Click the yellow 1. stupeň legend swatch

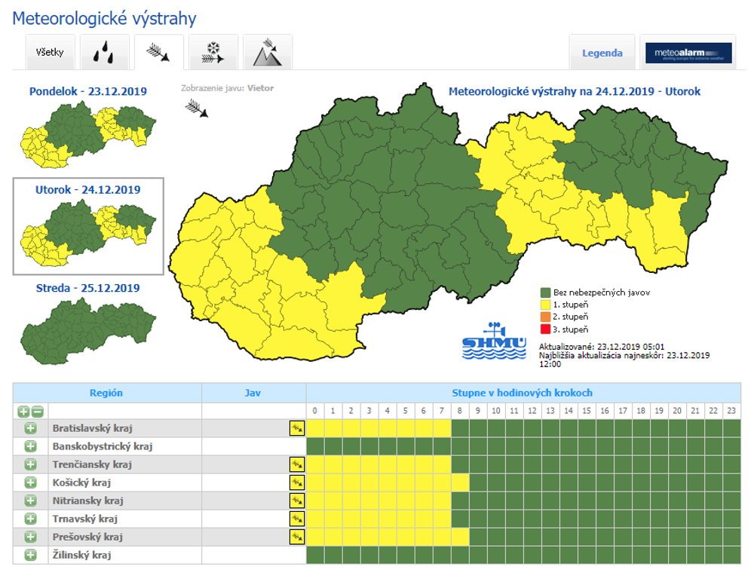click(545, 305)
